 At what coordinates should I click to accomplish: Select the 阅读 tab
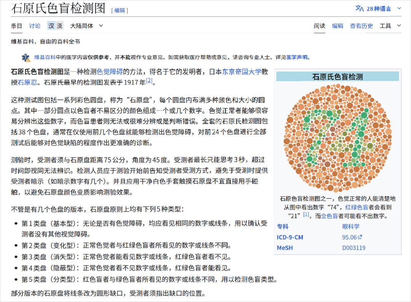[x=320, y=26]
